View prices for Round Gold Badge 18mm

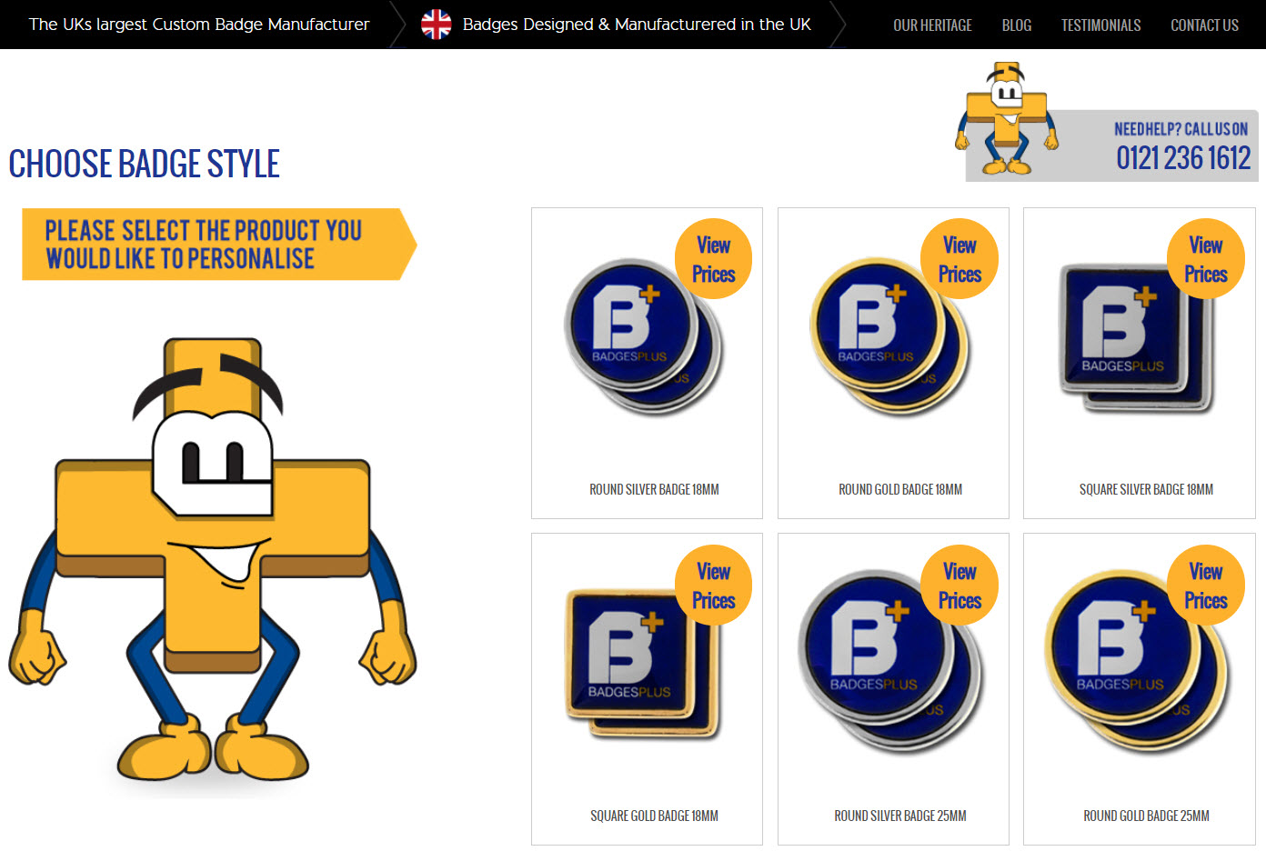click(x=960, y=259)
